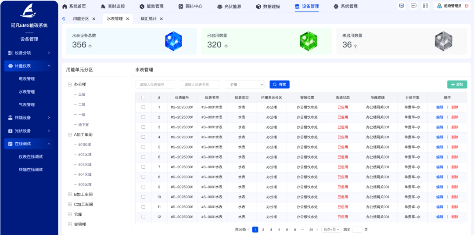Image resolution: width=474 pixels, height=235 pixels.
Task: Open 能效管理 in the top navigation
Action: (x=151, y=6)
